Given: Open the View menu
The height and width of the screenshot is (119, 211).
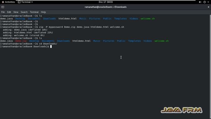Looking at the screenshot, I should (16, 12).
